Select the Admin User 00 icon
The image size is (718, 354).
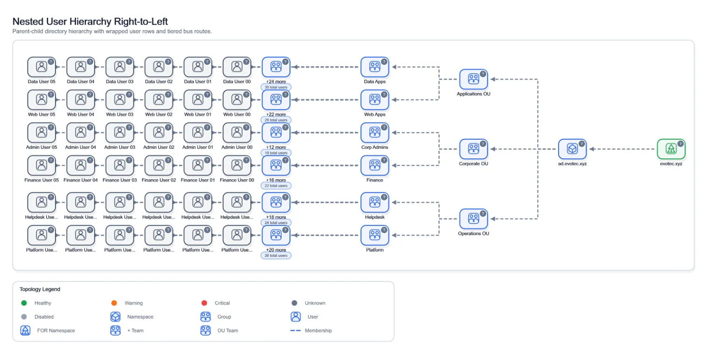click(237, 133)
